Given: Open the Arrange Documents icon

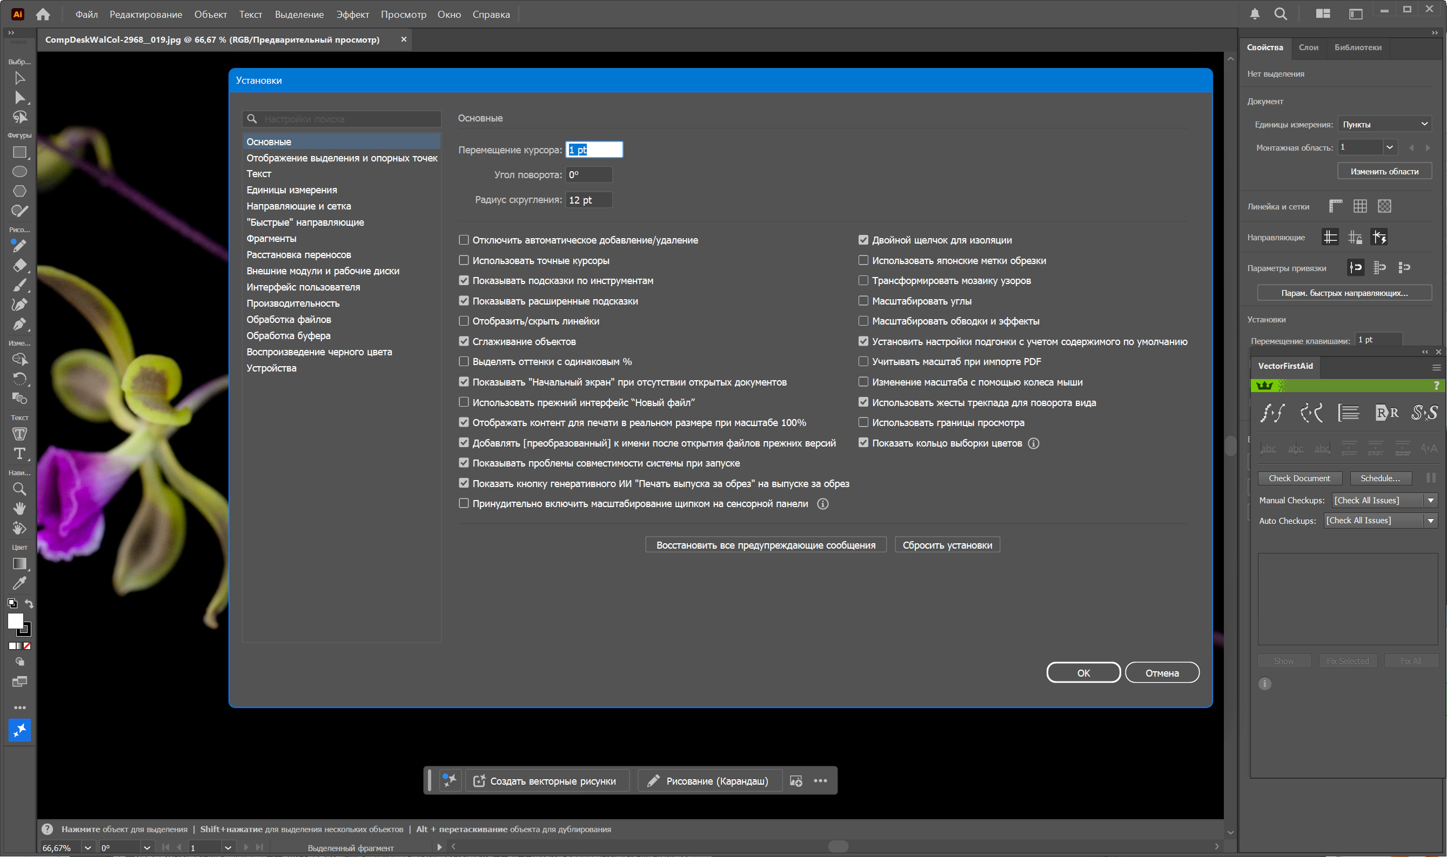Looking at the screenshot, I should tap(1323, 14).
